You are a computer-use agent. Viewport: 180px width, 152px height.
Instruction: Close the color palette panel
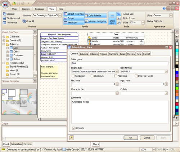177,32
